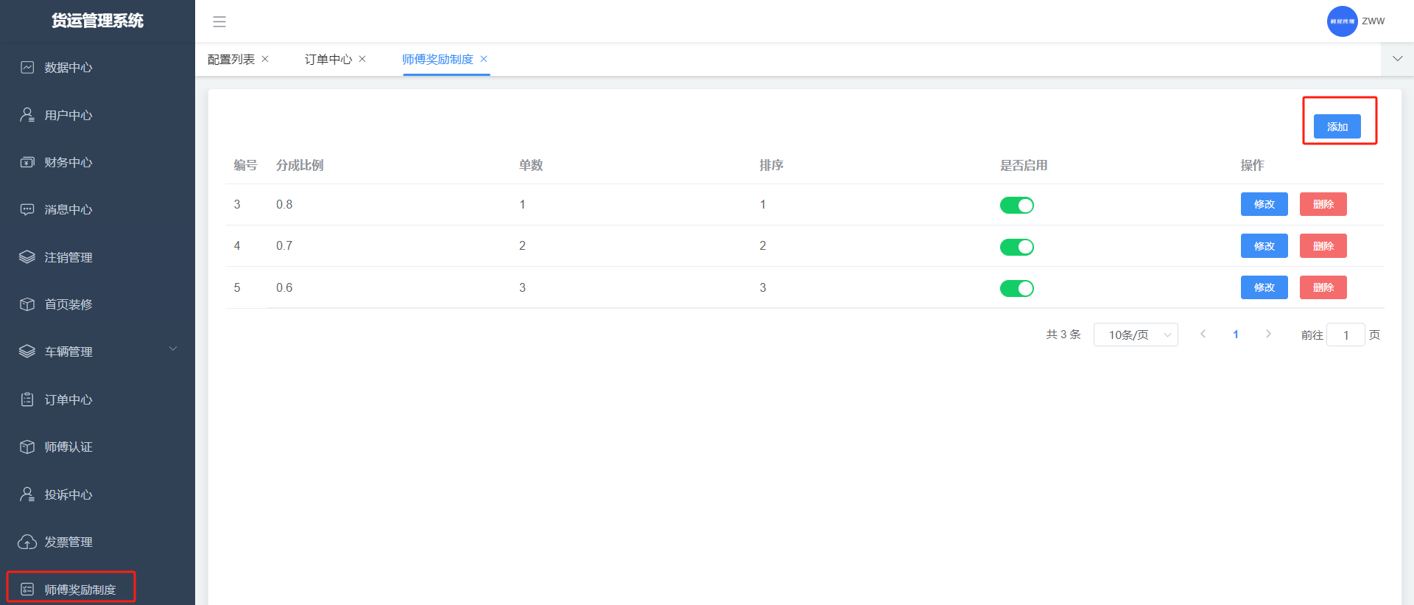The image size is (1414, 605).
Task: Click the user avatar in header
Action: click(x=1342, y=21)
